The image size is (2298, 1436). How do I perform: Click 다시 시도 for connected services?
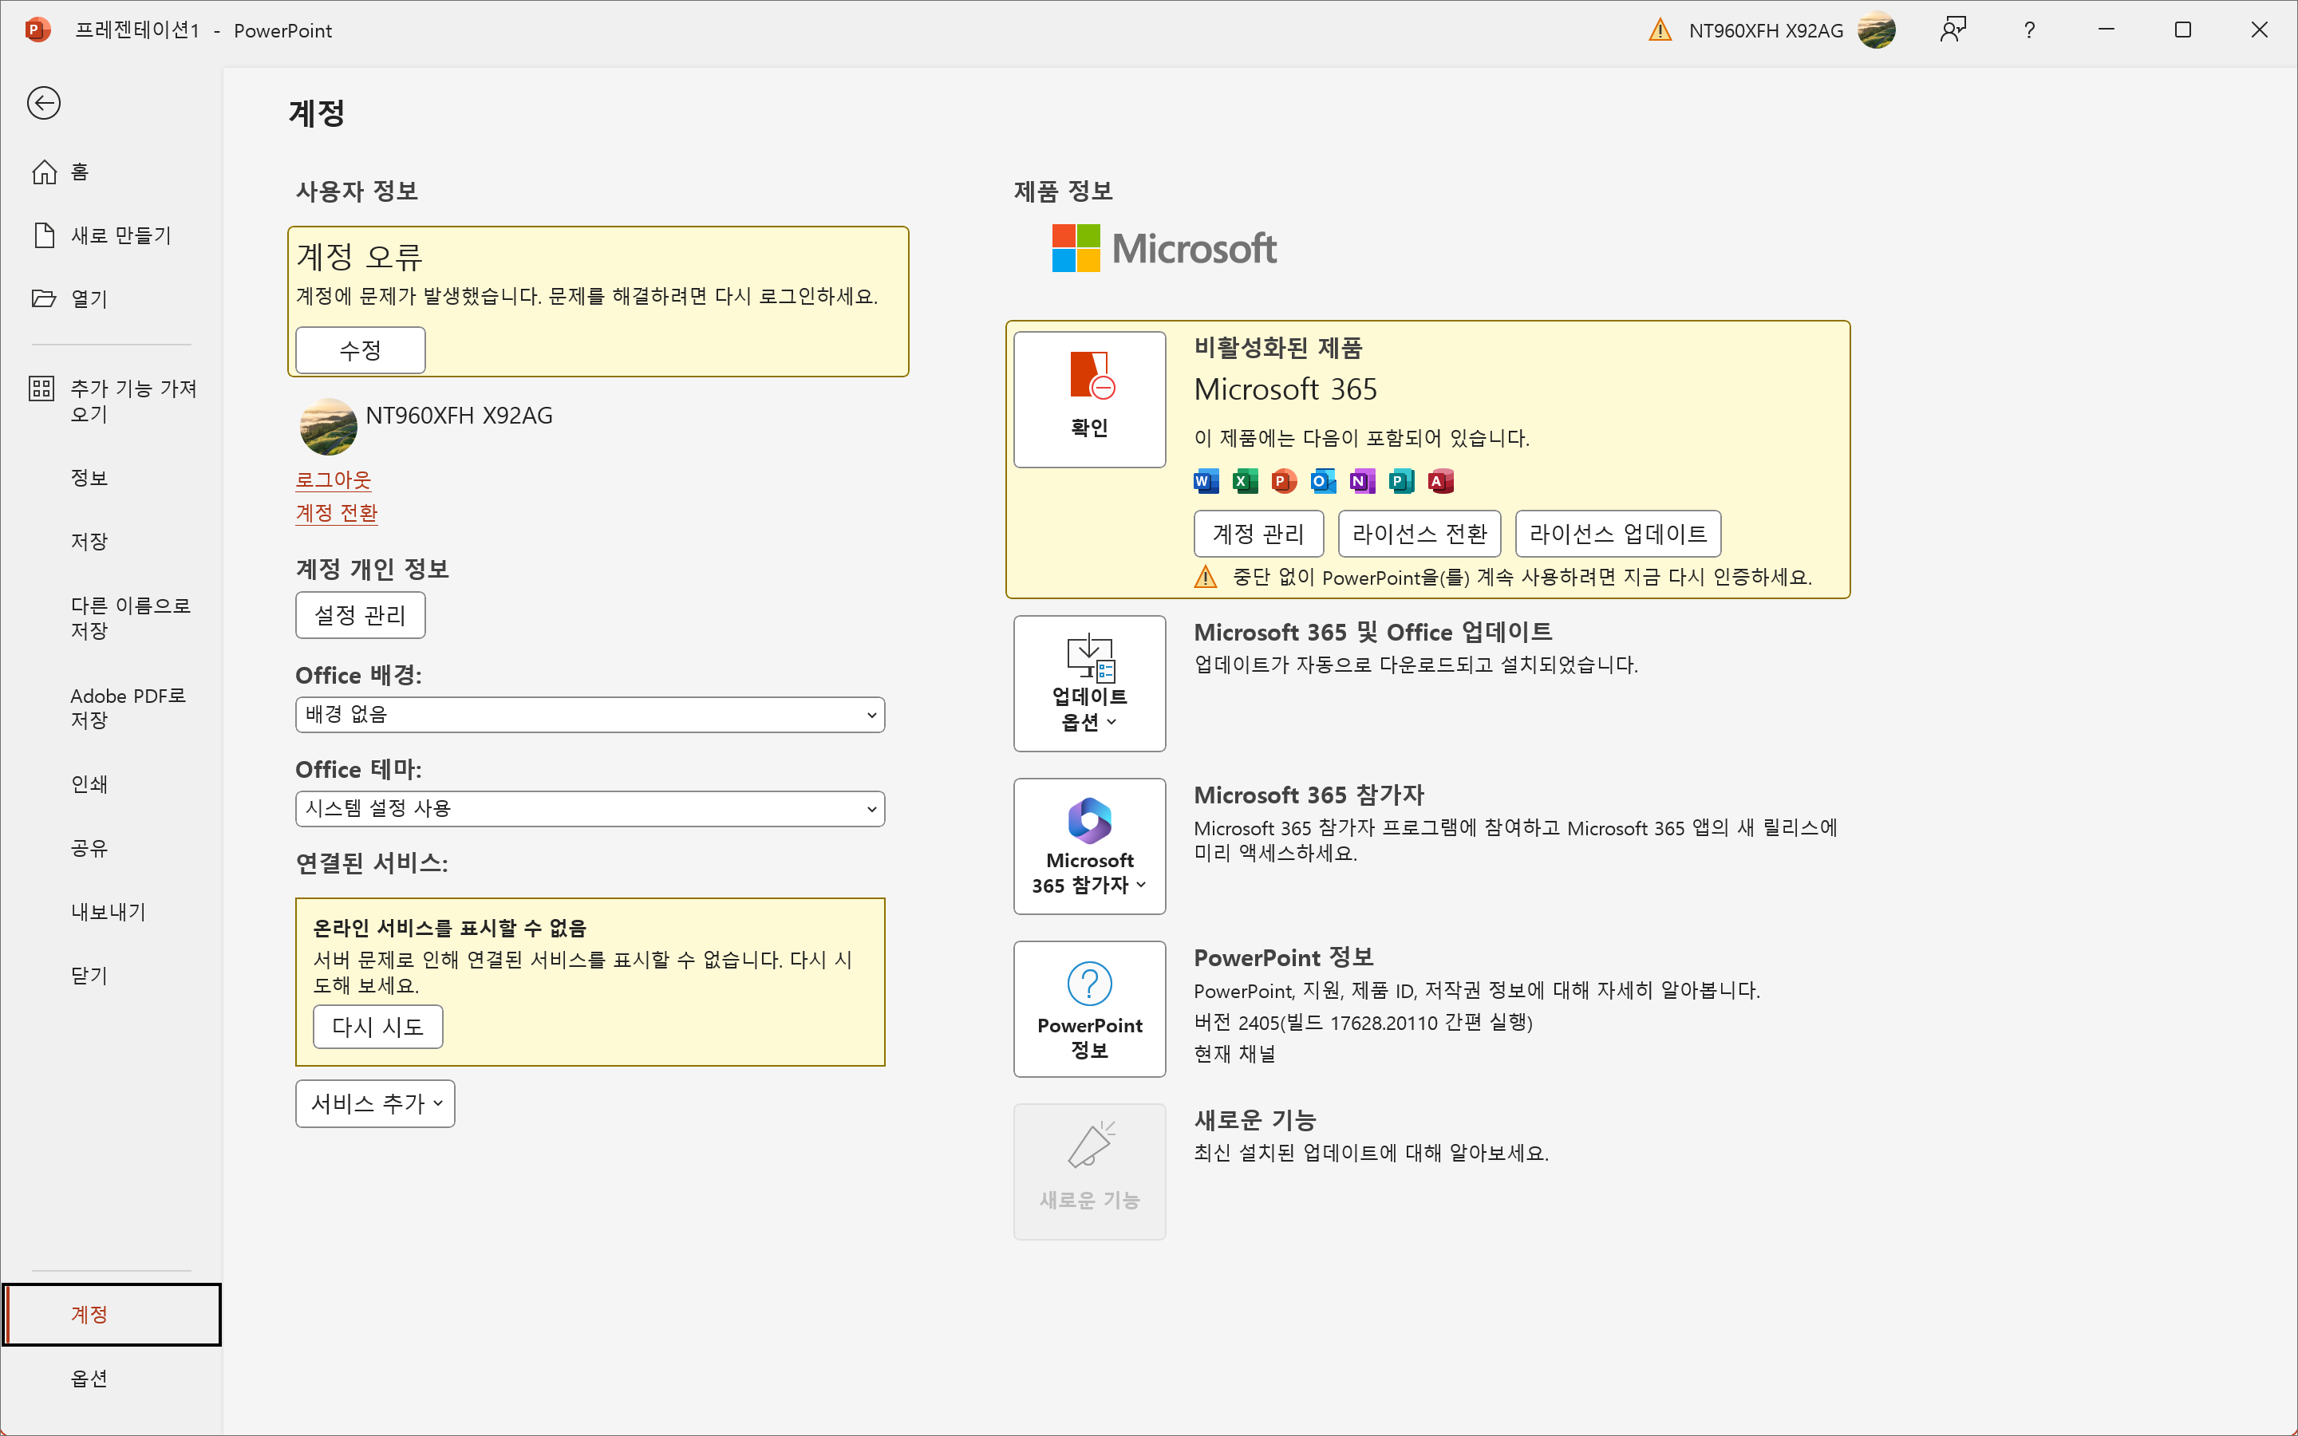point(378,1027)
